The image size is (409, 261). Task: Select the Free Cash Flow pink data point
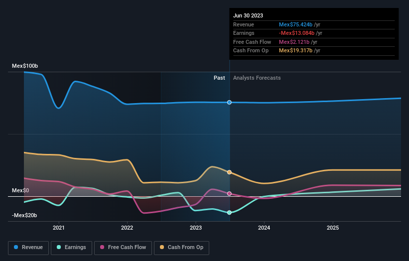[229, 193]
